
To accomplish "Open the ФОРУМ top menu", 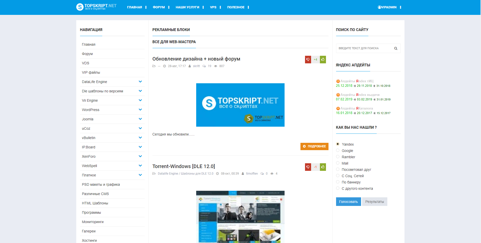I will [159, 7].
